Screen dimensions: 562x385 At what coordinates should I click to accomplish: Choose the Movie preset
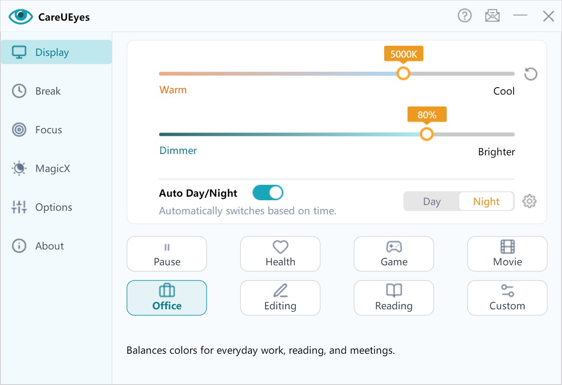pyautogui.click(x=507, y=254)
